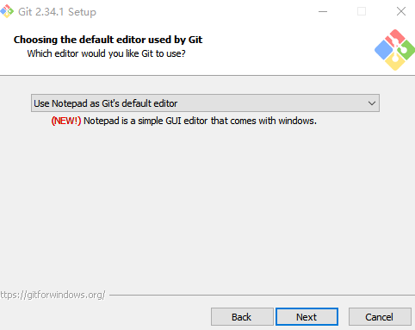The width and height of the screenshot is (415, 330).
Task: Close the Git 2.34.1 Setup window
Action: pyautogui.click(x=401, y=11)
